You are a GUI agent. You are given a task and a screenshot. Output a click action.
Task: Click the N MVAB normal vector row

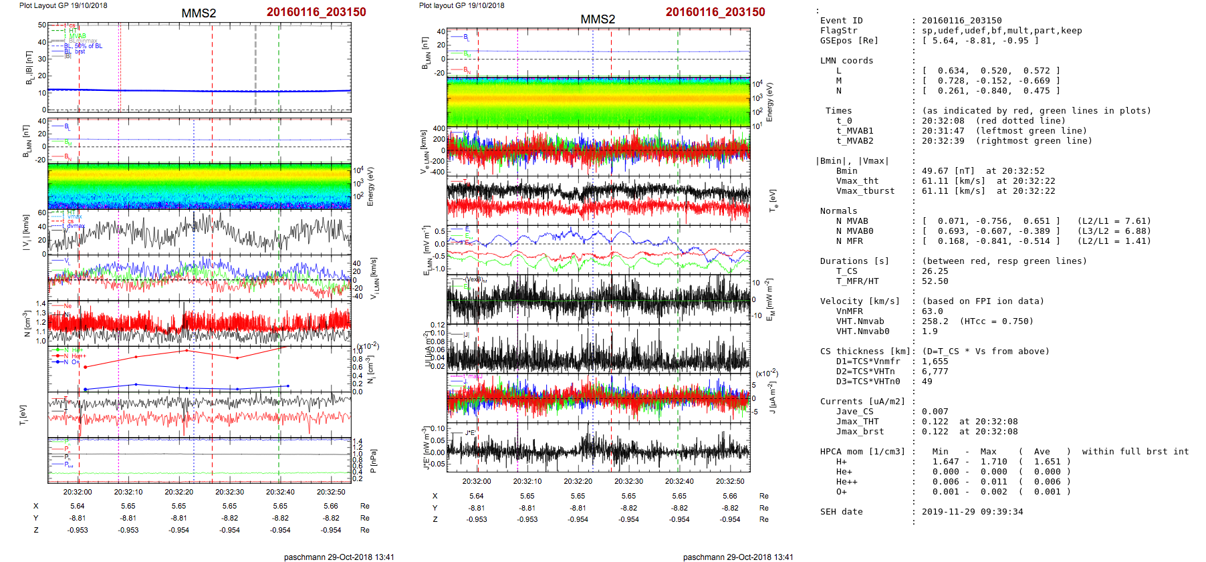pyautogui.click(x=991, y=221)
